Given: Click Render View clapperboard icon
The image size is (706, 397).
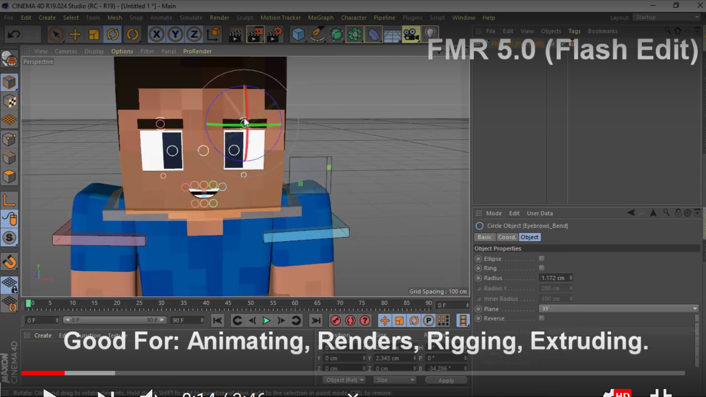Looking at the screenshot, I should pos(236,35).
